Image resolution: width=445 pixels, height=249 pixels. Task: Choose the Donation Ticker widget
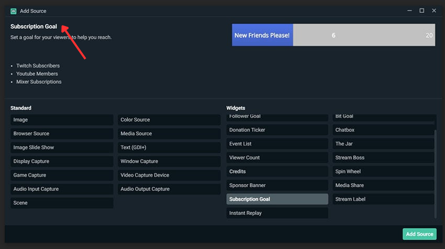(277, 130)
